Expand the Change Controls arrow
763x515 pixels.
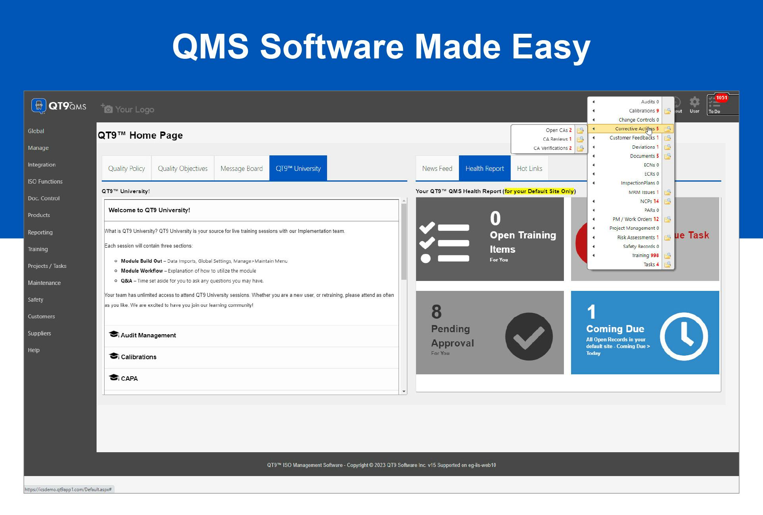(x=594, y=120)
